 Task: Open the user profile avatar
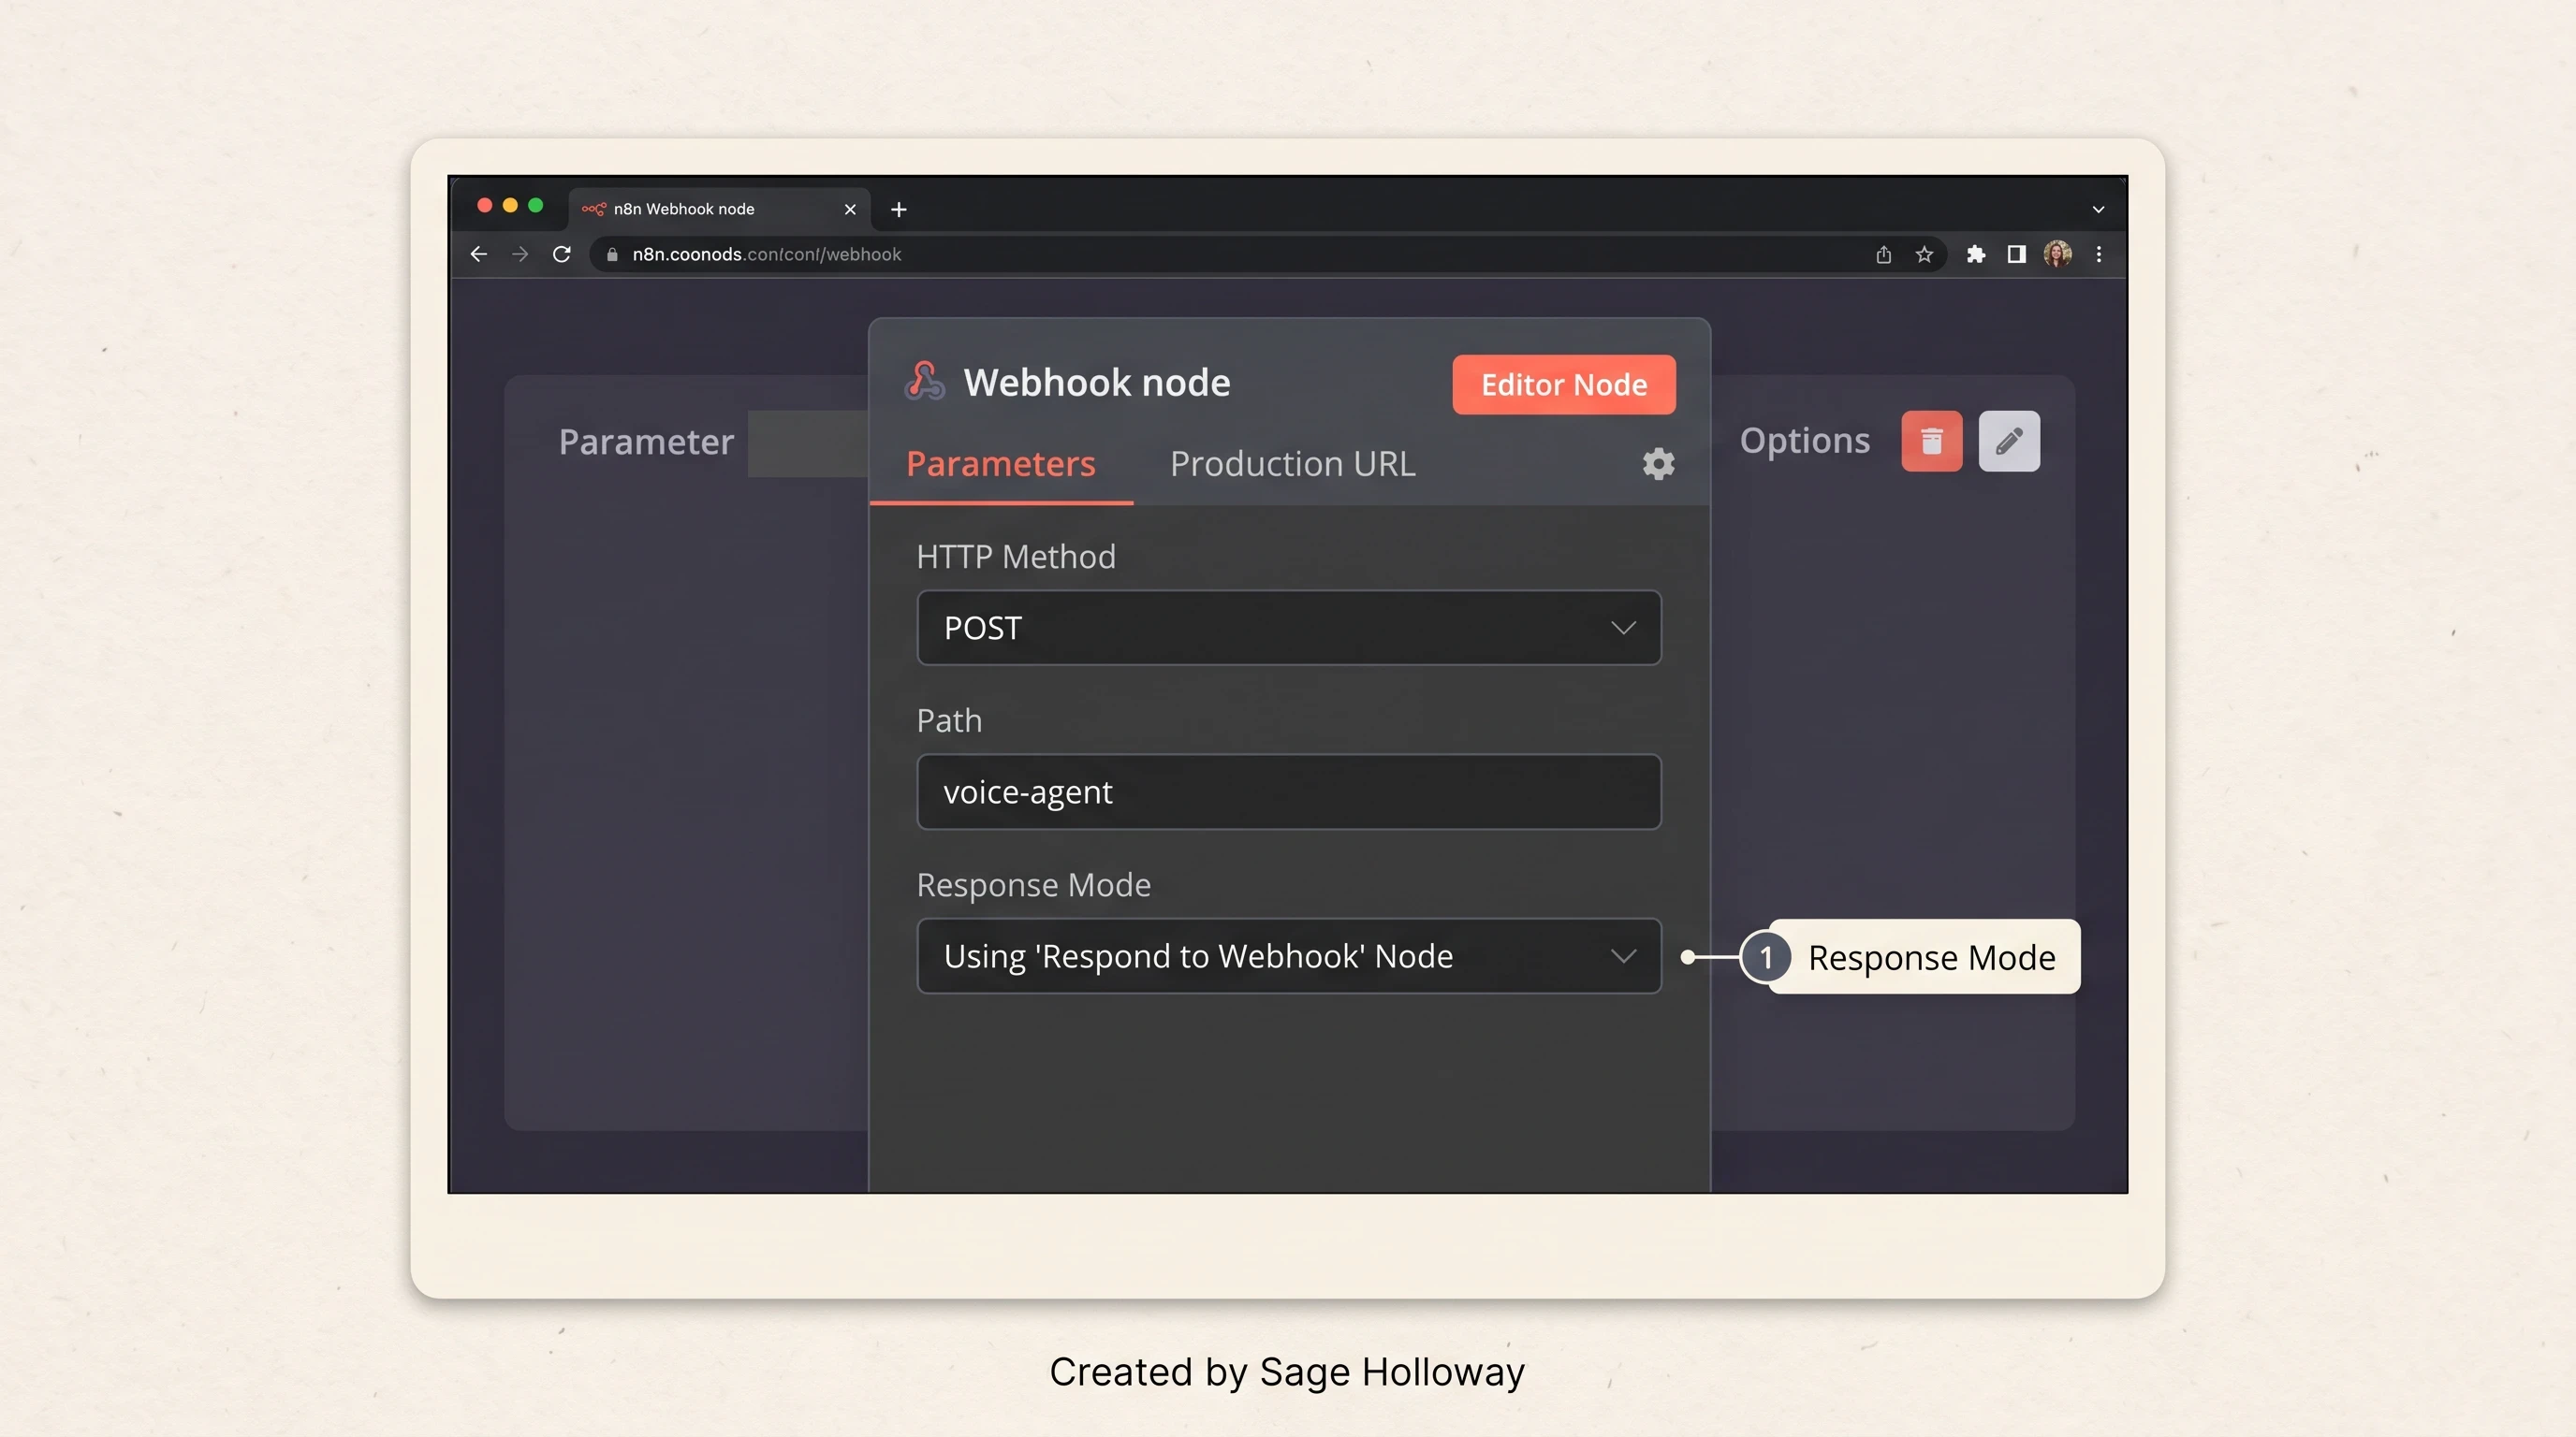[2058, 254]
